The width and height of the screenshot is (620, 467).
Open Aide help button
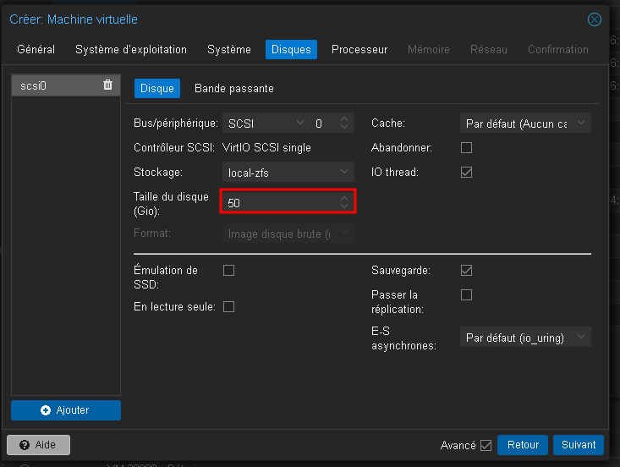[38, 445]
